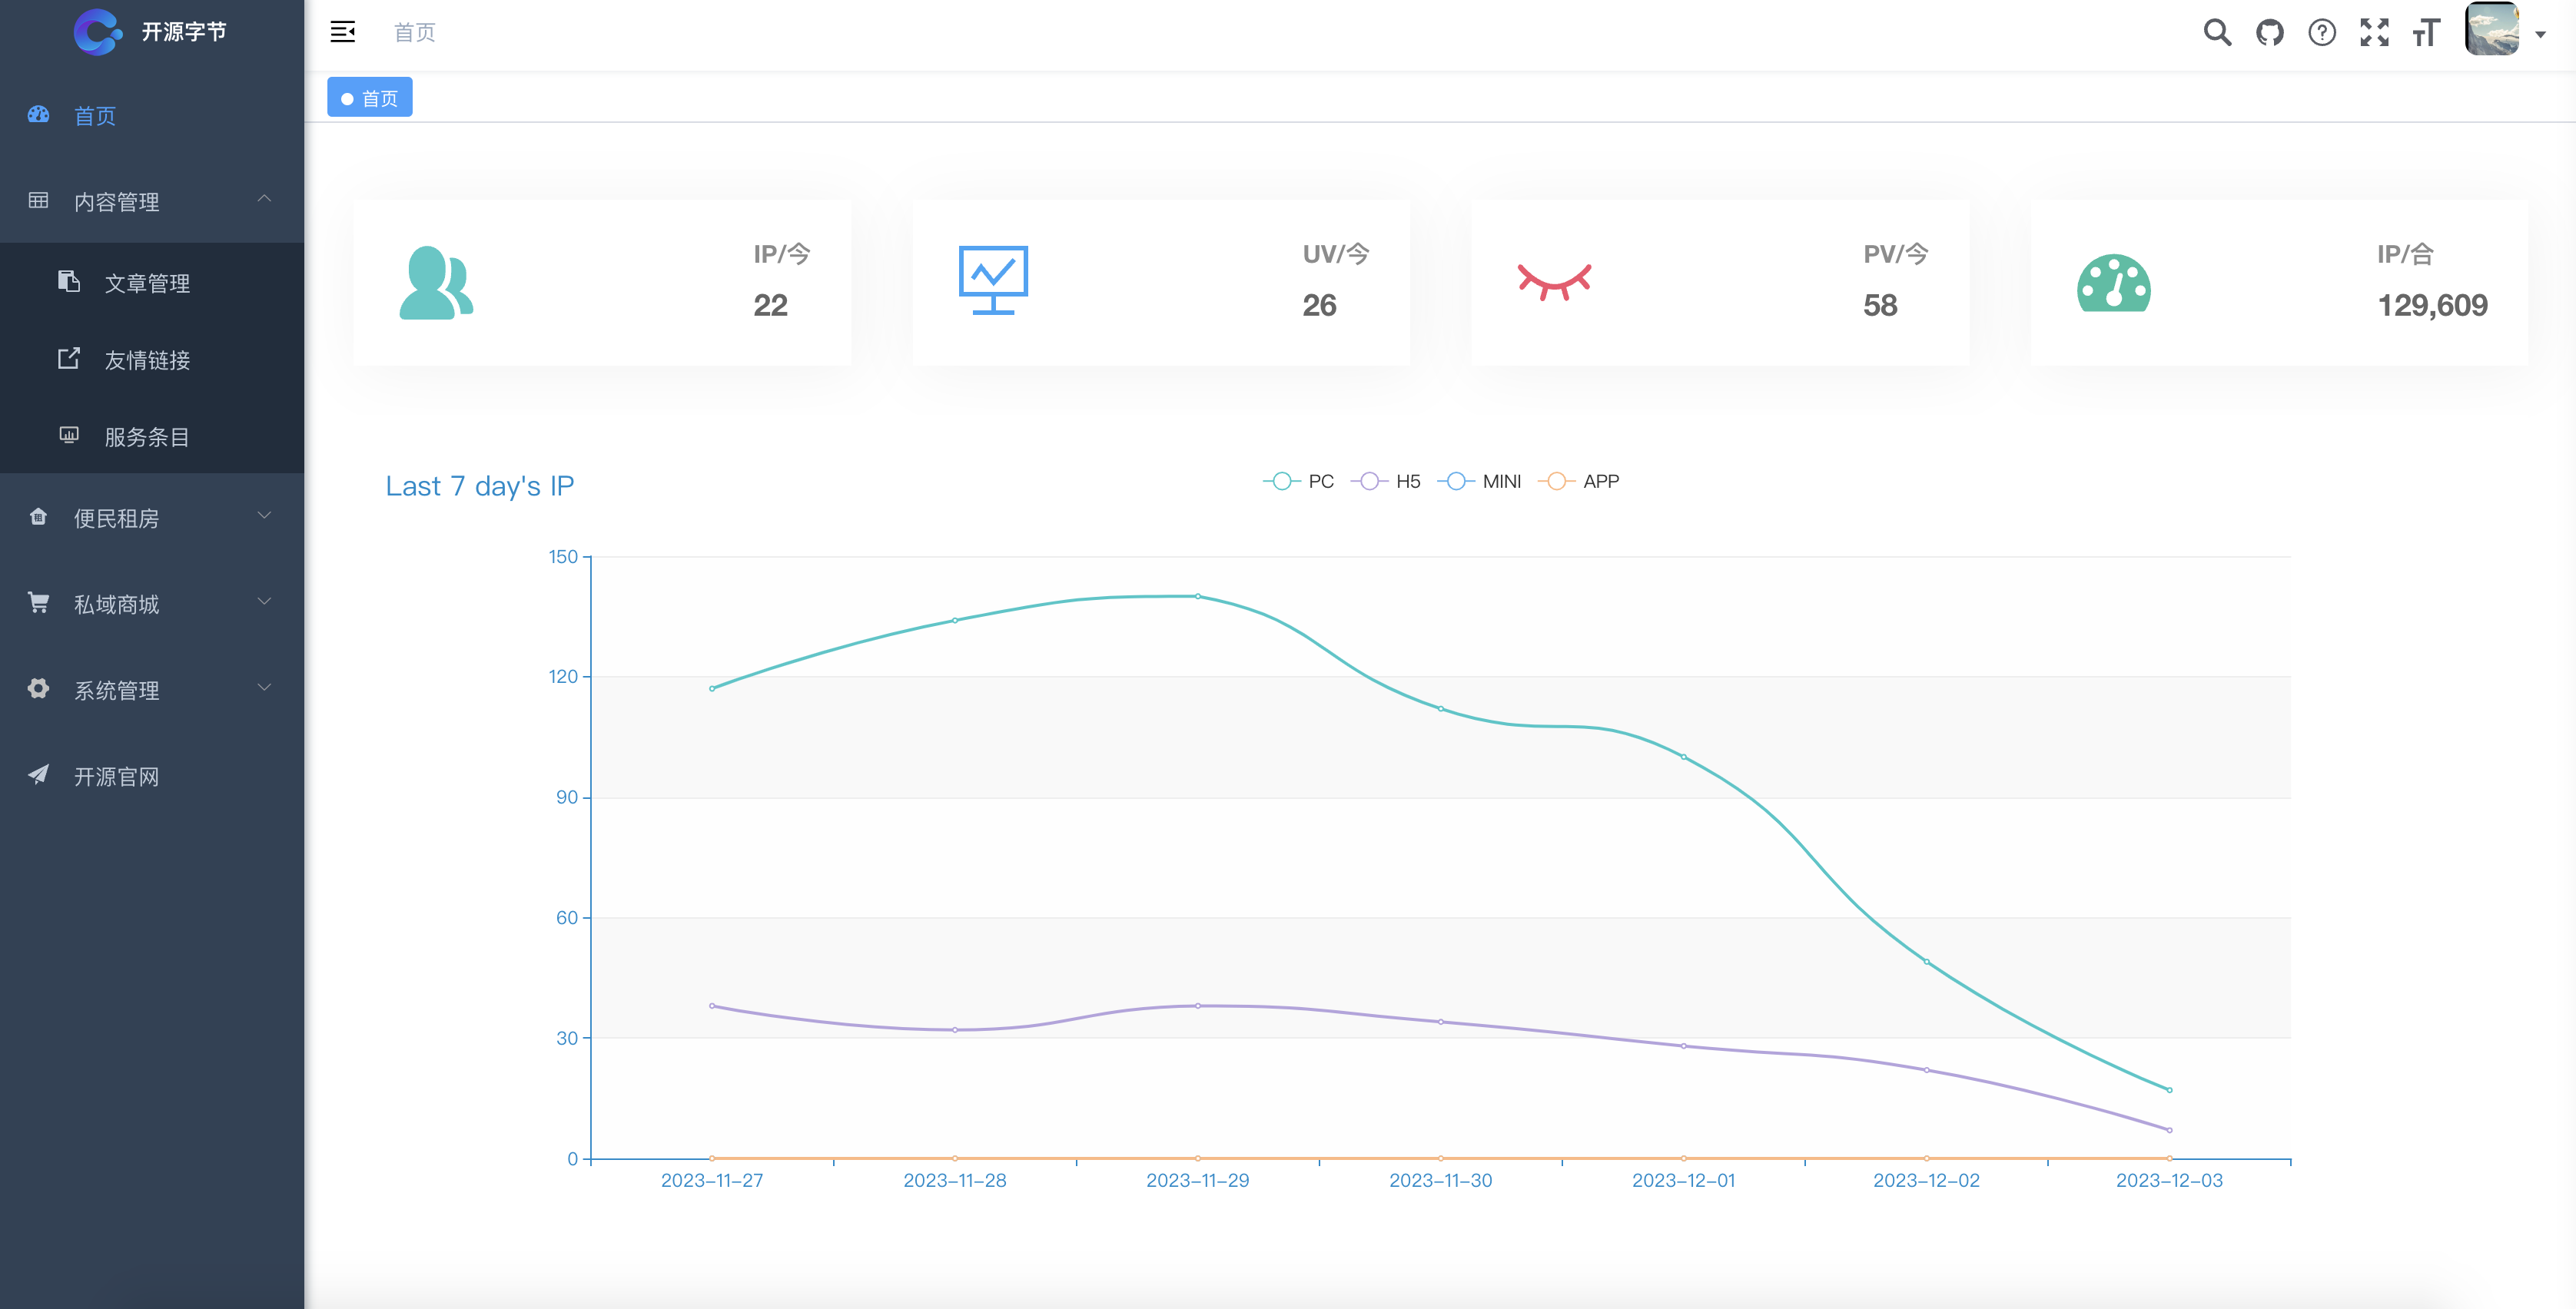Toggle the APP series legend

pos(1579,482)
